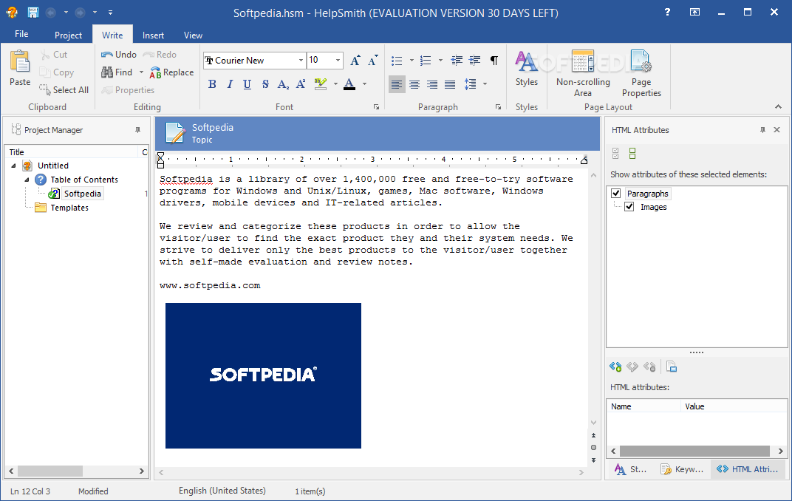Increase paragraph indent
792x501 pixels.
[475, 61]
